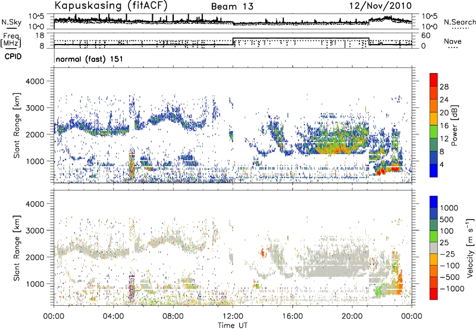Click the power plot 'Slant Range [km]' label
Image resolution: width=476 pixels, height=329 pixels.
click(17, 125)
